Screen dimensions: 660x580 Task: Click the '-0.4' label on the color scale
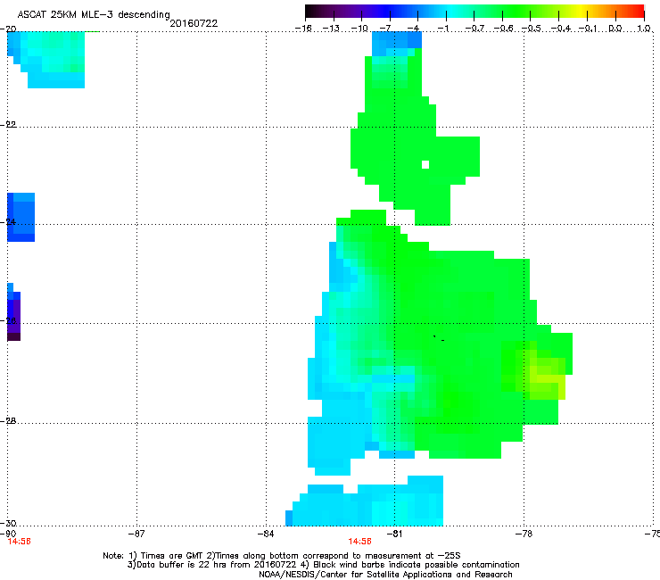(561, 29)
